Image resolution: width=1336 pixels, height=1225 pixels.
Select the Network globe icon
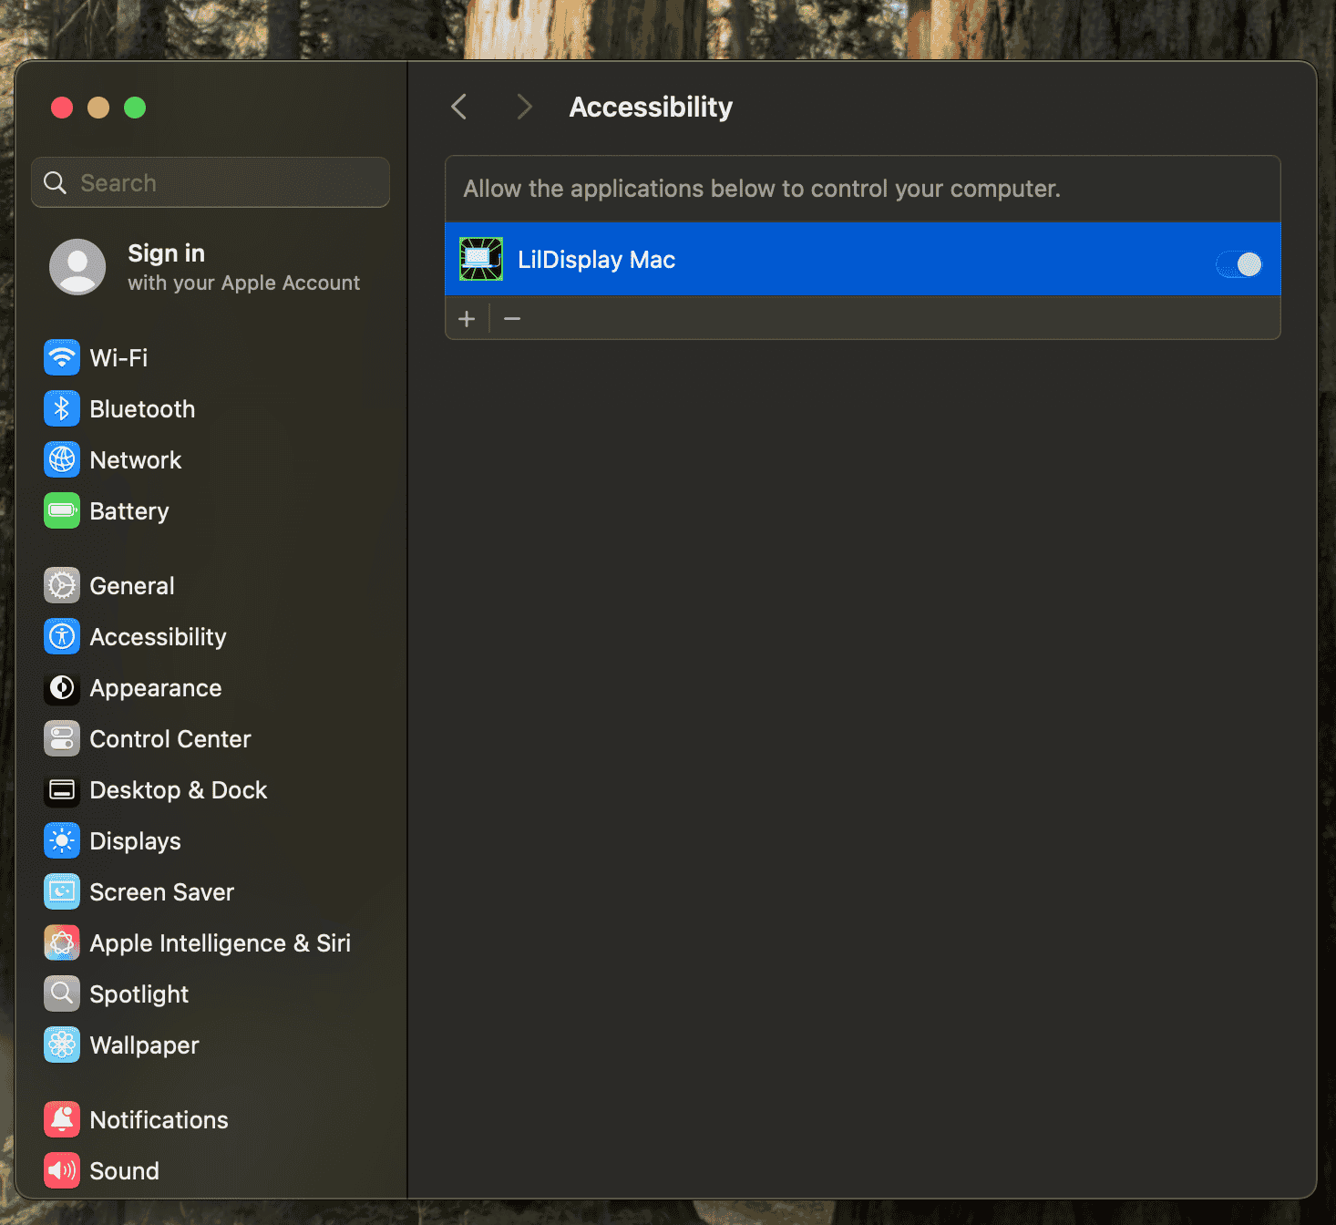(x=61, y=459)
